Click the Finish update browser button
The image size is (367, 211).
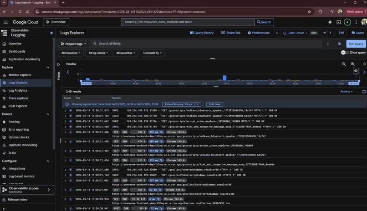(x=355, y=12)
